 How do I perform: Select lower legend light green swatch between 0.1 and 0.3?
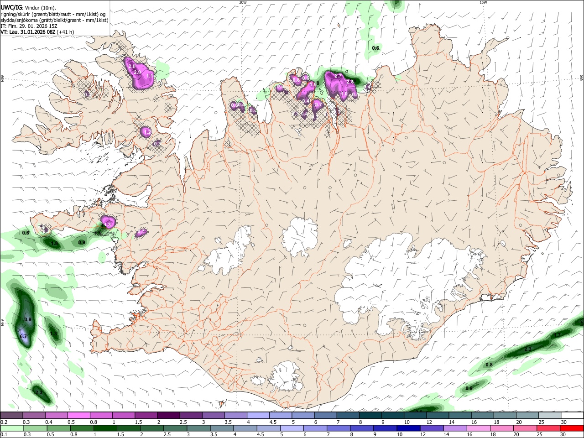(12, 428)
